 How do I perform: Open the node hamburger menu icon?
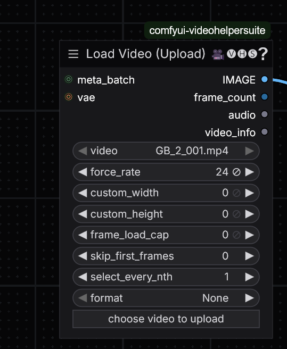coord(73,54)
